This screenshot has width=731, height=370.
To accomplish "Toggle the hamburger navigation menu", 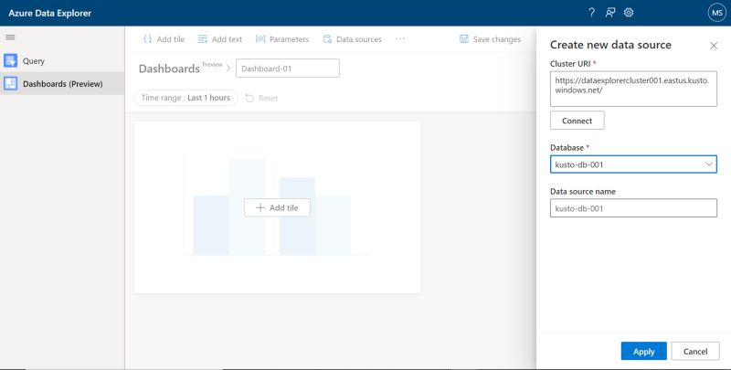I will (10, 37).
